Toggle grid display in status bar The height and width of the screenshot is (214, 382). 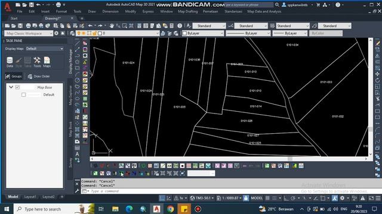coord(267,198)
